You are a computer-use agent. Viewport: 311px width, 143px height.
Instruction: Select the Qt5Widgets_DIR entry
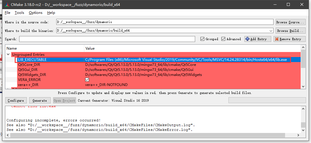click(32, 75)
